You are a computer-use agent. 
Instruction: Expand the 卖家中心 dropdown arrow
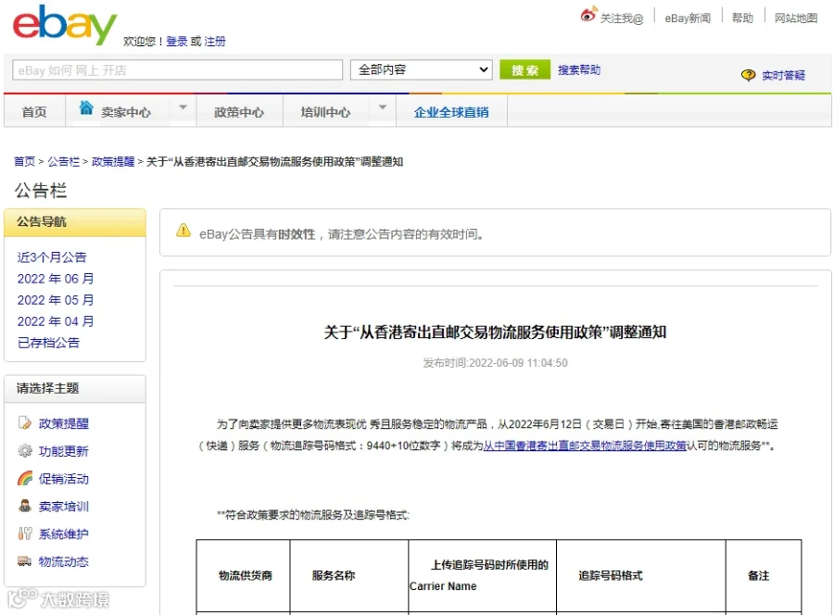183,107
